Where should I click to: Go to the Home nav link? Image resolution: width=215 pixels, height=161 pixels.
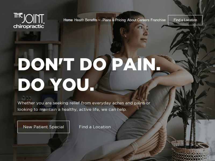coord(68,20)
